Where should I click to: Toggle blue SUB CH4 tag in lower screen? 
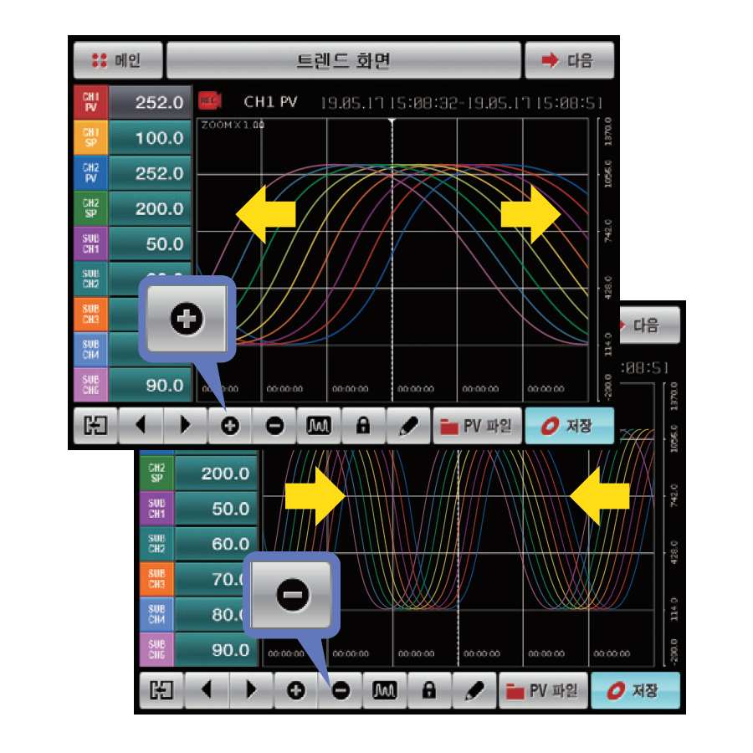click(x=157, y=614)
